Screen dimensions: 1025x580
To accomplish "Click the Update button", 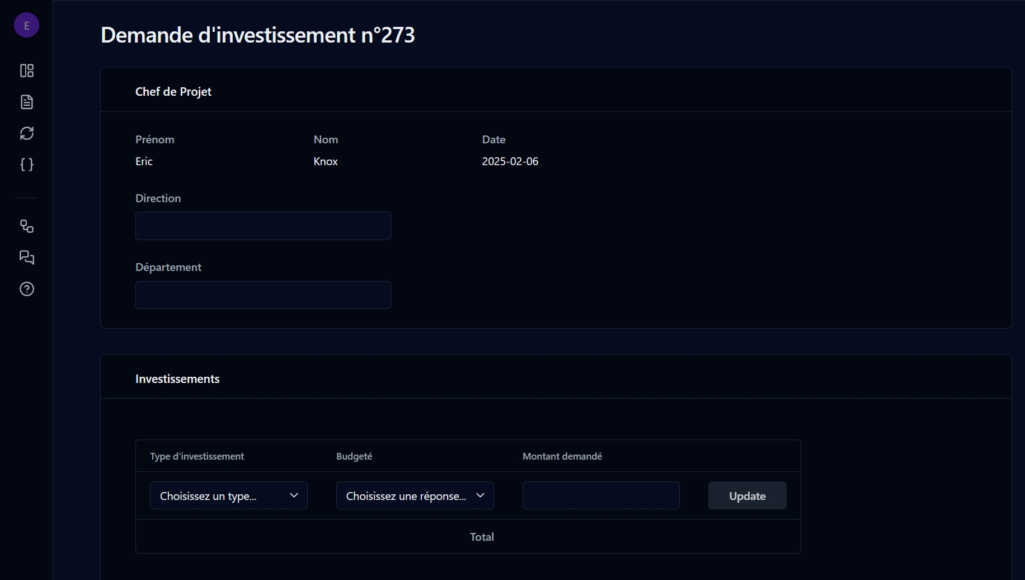I will 747,495.
